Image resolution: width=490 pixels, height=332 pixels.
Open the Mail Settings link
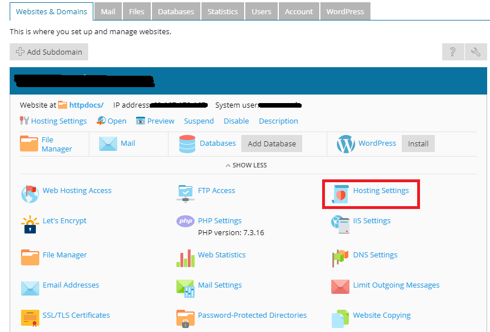click(220, 285)
